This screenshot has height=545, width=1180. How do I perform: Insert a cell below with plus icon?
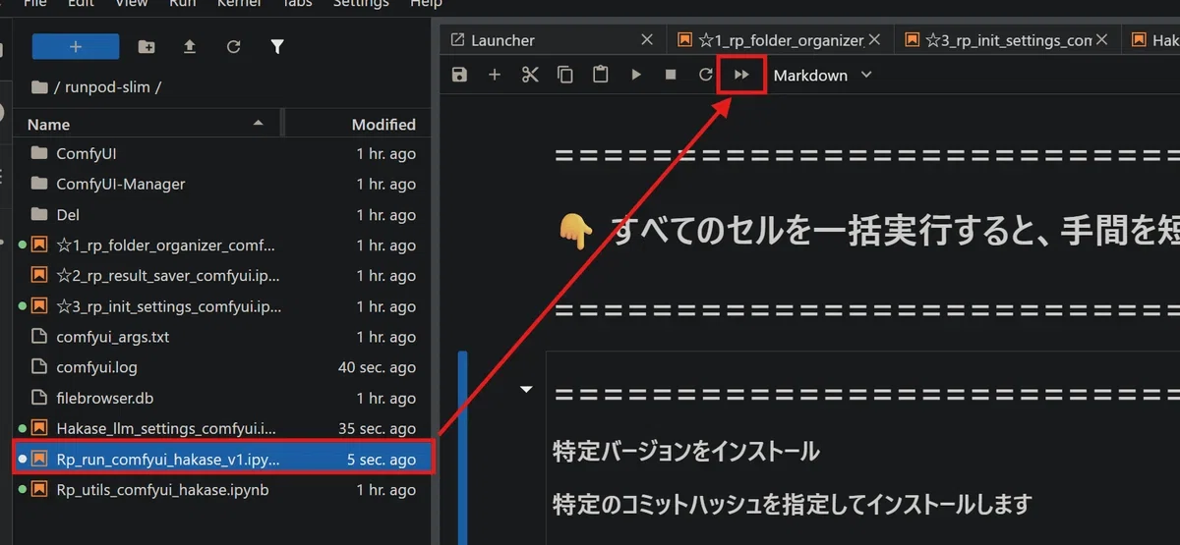coord(495,75)
